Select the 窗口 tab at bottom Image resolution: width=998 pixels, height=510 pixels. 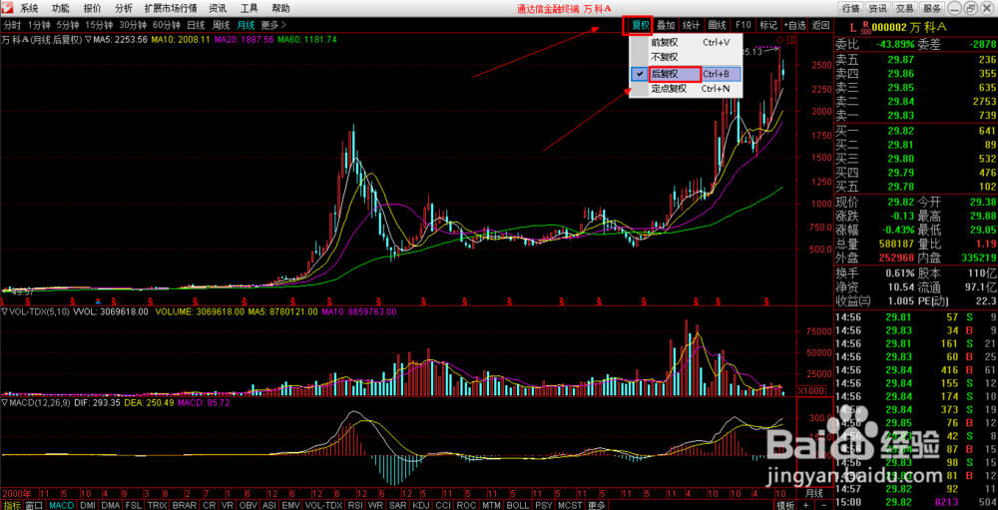pos(34,505)
